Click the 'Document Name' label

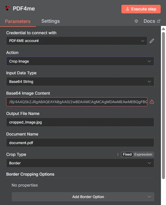[22, 134]
